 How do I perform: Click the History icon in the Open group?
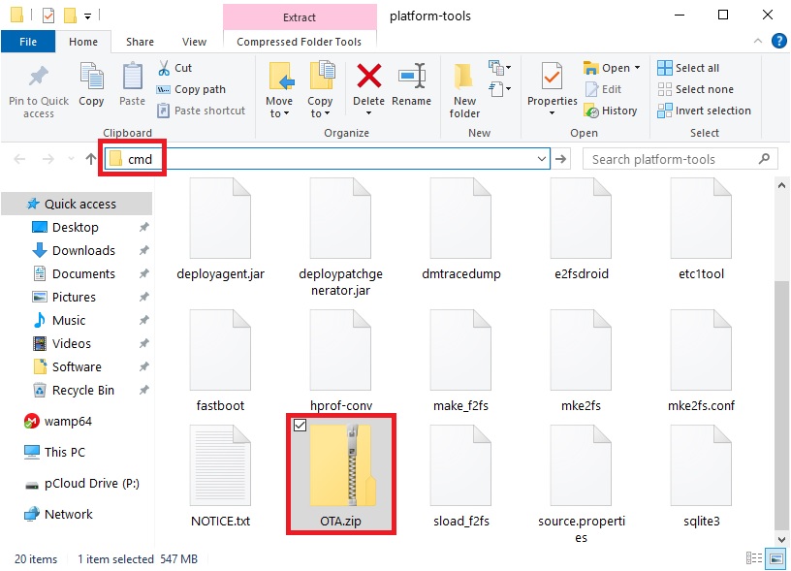coord(612,111)
